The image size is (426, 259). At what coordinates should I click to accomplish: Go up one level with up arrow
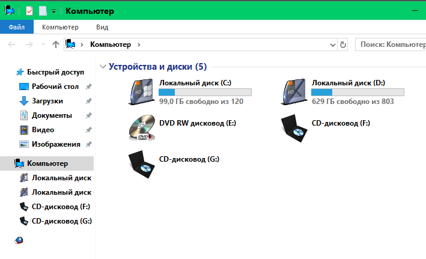point(56,44)
